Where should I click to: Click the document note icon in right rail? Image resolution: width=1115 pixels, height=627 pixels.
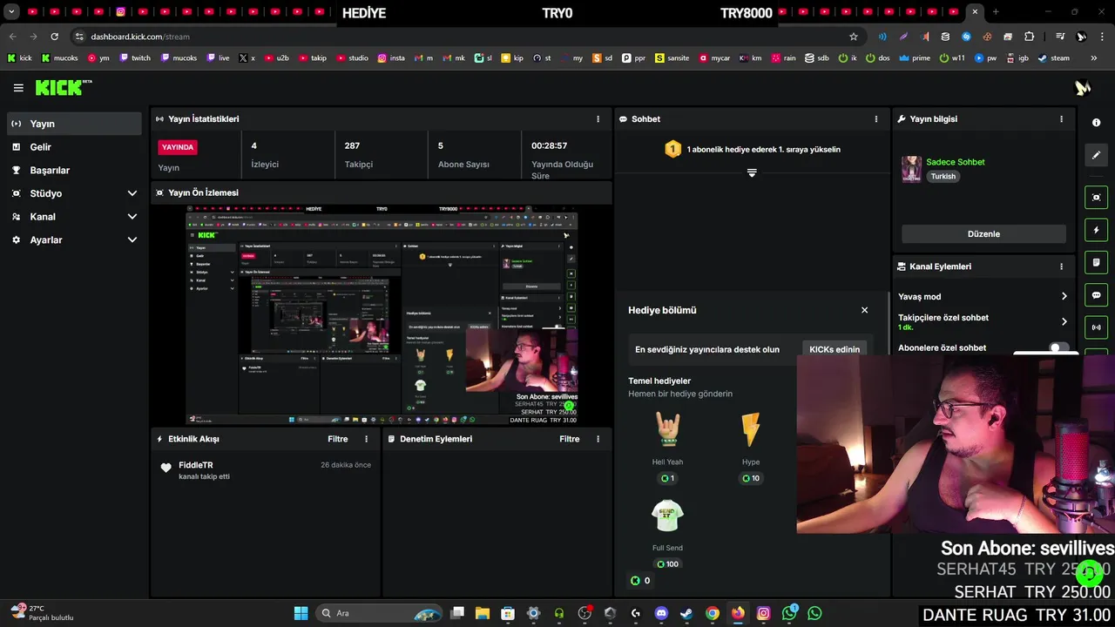point(1096,262)
